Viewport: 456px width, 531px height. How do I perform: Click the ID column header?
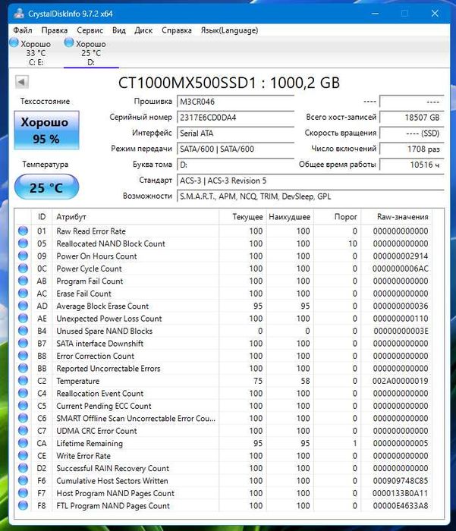(42, 217)
